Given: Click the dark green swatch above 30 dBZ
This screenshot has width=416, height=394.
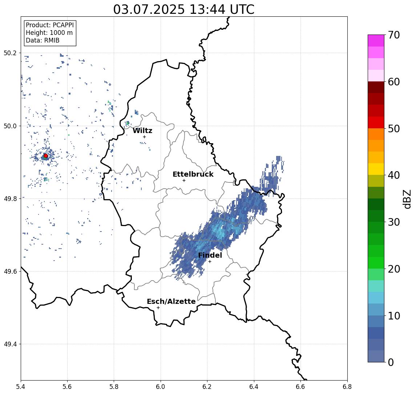Looking at the screenshot, I should click(376, 216).
